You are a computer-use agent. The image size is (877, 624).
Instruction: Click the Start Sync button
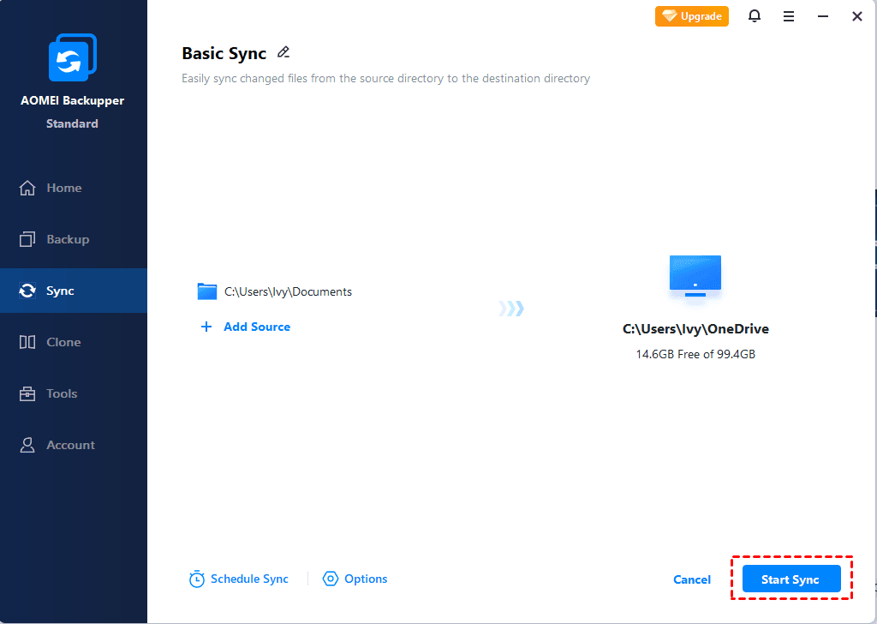tap(790, 579)
